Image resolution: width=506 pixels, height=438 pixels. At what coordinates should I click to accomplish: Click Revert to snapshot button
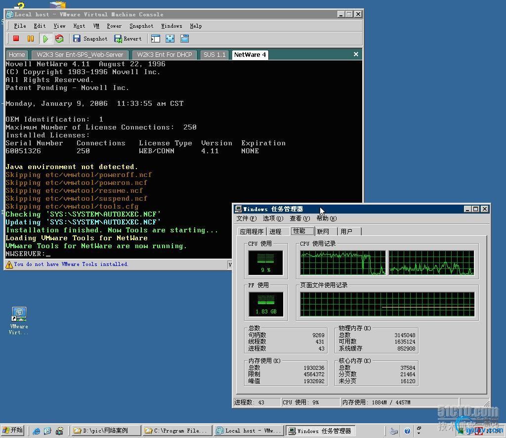pyautogui.click(x=128, y=39)
